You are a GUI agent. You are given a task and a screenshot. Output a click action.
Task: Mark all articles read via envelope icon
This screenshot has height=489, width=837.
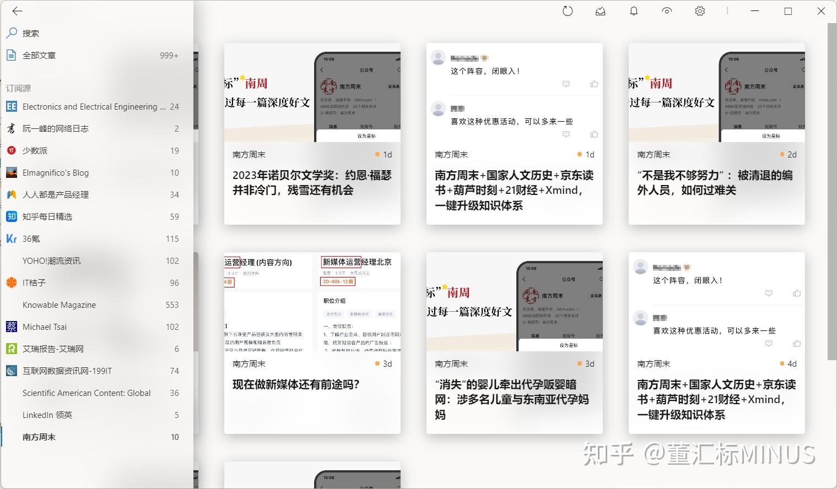601,11
